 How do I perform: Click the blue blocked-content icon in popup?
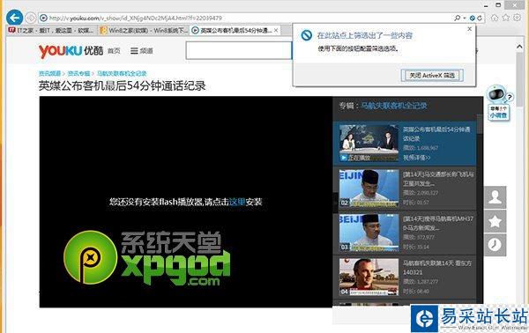[307, 35]
